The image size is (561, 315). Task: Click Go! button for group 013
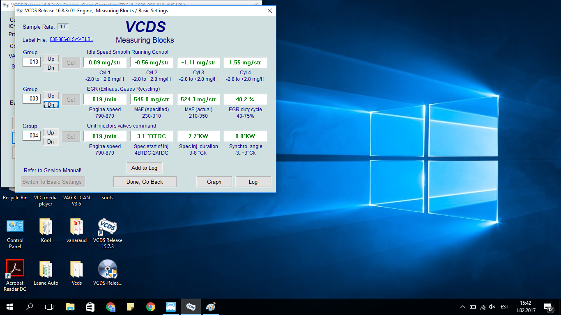[x=71, y=63]
